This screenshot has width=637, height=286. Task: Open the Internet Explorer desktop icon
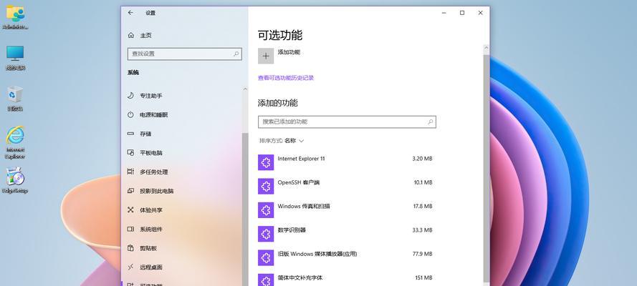tap(16, 135)
